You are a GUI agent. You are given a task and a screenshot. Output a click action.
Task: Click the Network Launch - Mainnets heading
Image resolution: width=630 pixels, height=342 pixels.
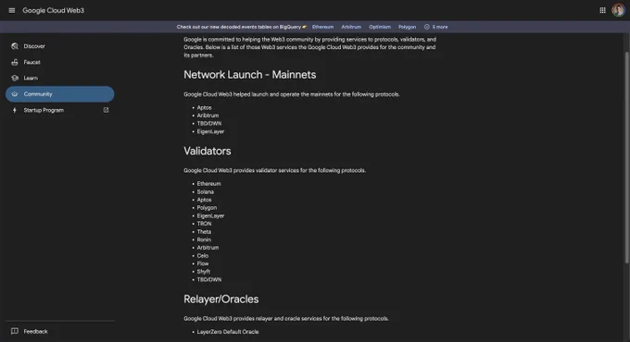249,75
